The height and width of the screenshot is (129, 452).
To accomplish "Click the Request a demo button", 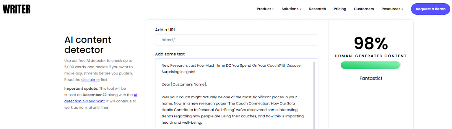I will pyautogui.click(x=430, y=9).
